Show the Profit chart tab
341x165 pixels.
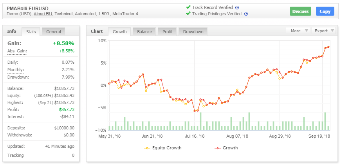tap(167, 32)
